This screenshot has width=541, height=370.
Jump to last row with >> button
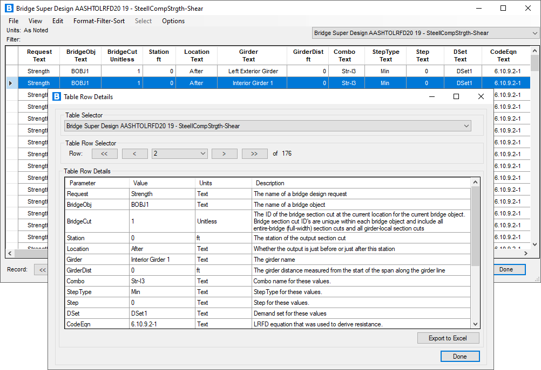tap(254, 153)
